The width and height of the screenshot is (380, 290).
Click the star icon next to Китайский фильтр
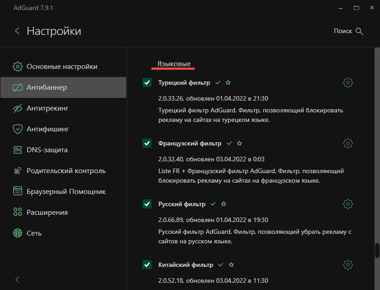[231, 265]
